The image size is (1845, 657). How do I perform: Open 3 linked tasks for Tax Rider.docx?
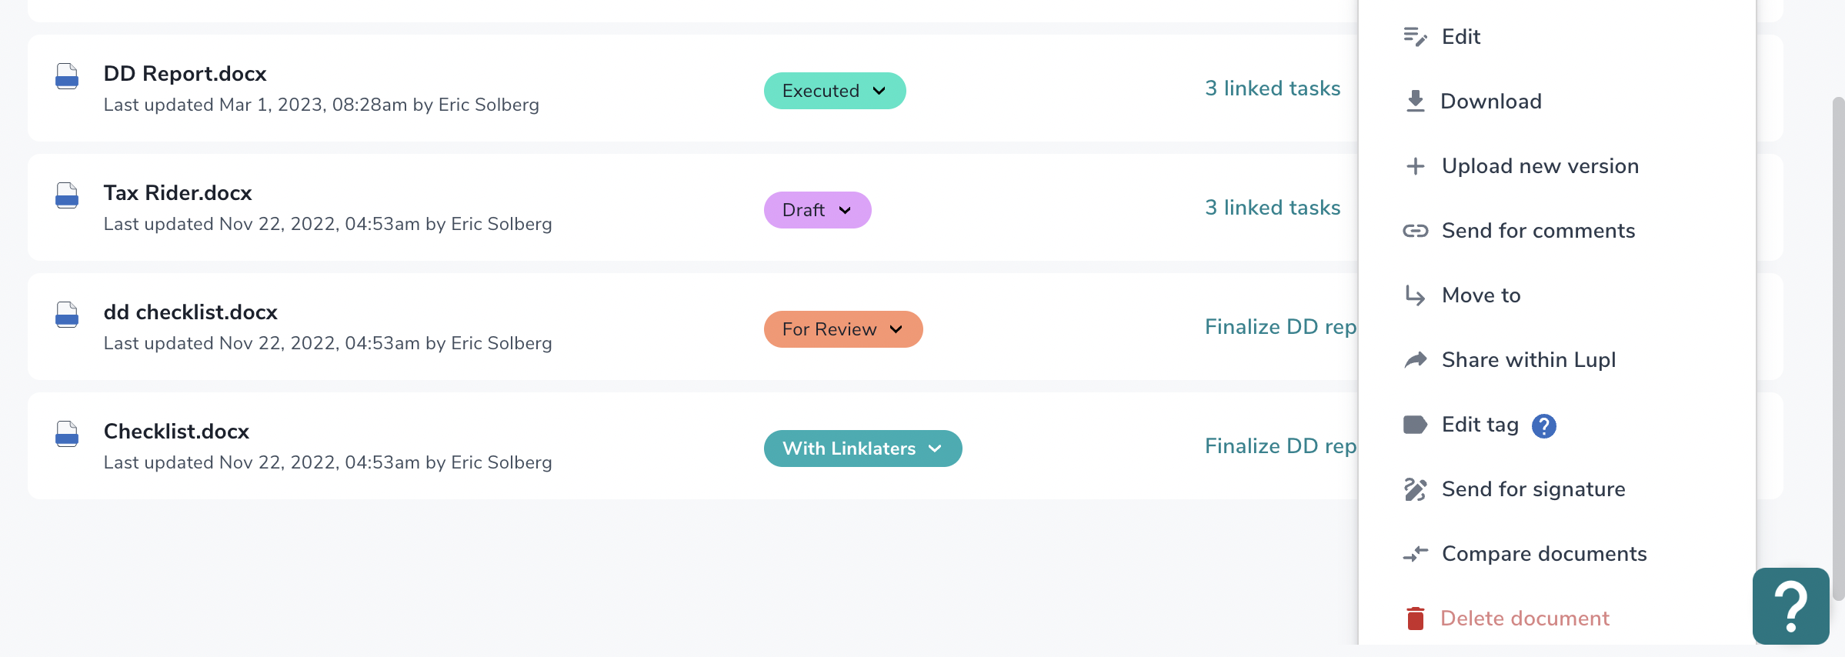(1273, 207)
